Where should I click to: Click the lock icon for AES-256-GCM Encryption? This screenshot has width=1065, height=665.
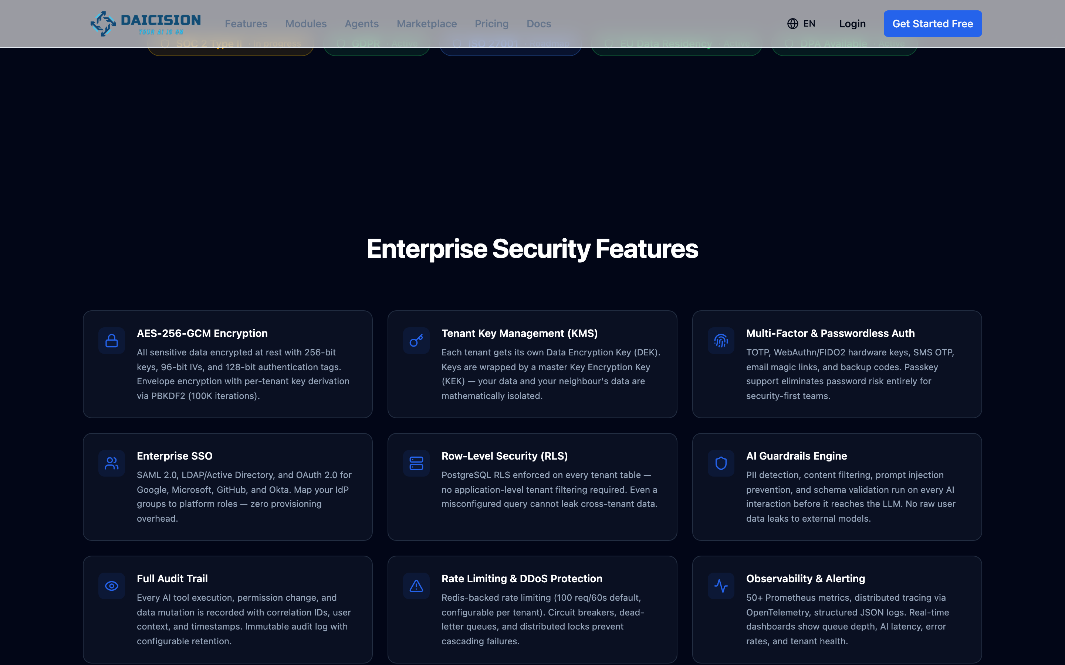(112, 341)
